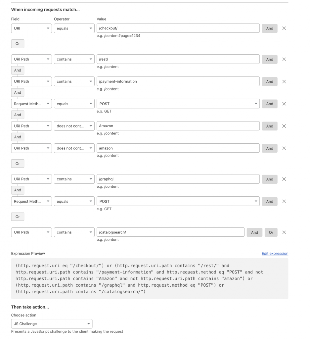Viewport: 310px width, 339px height.
Task: Remove the 'Amazon' does not contain row
Action: [x=284, y=126]
